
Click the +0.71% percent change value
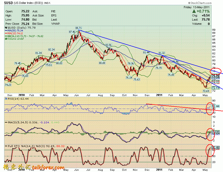pos(203,11)
